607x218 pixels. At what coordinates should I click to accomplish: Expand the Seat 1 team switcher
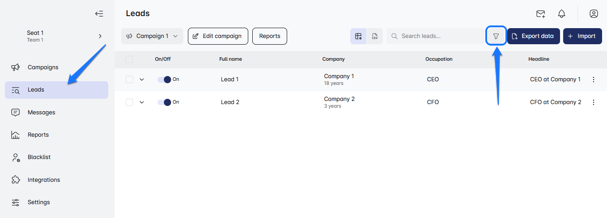coord(100,36)
